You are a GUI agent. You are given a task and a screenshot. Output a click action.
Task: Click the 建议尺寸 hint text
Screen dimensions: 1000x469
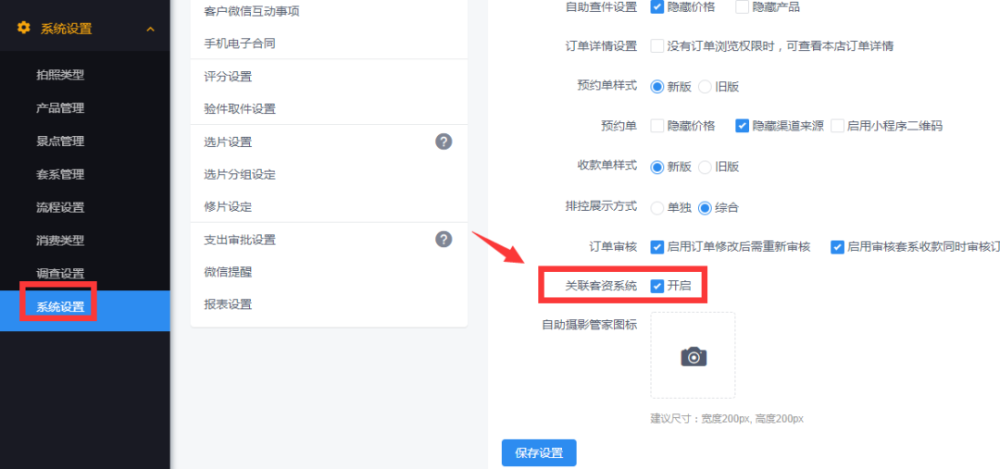point(727,419)
